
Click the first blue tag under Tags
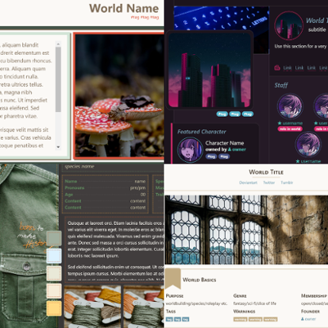point(169,320)
